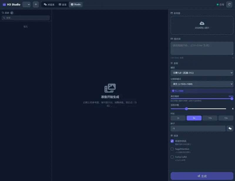
Task: Click the 加速 section header icon
Action: point(172,136)
